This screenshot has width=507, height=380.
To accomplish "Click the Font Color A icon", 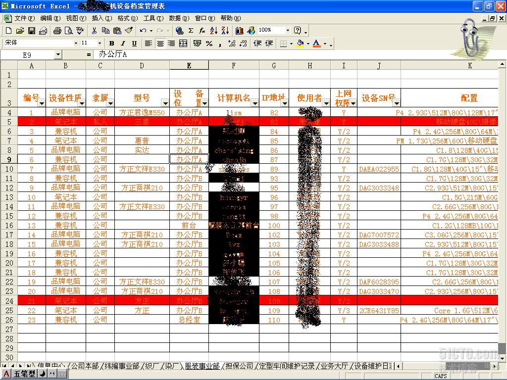I will 317,44.
